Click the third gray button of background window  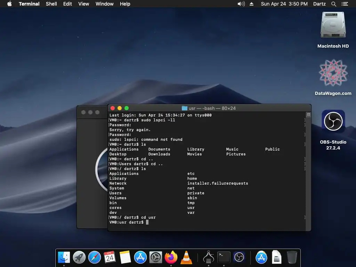97,112
